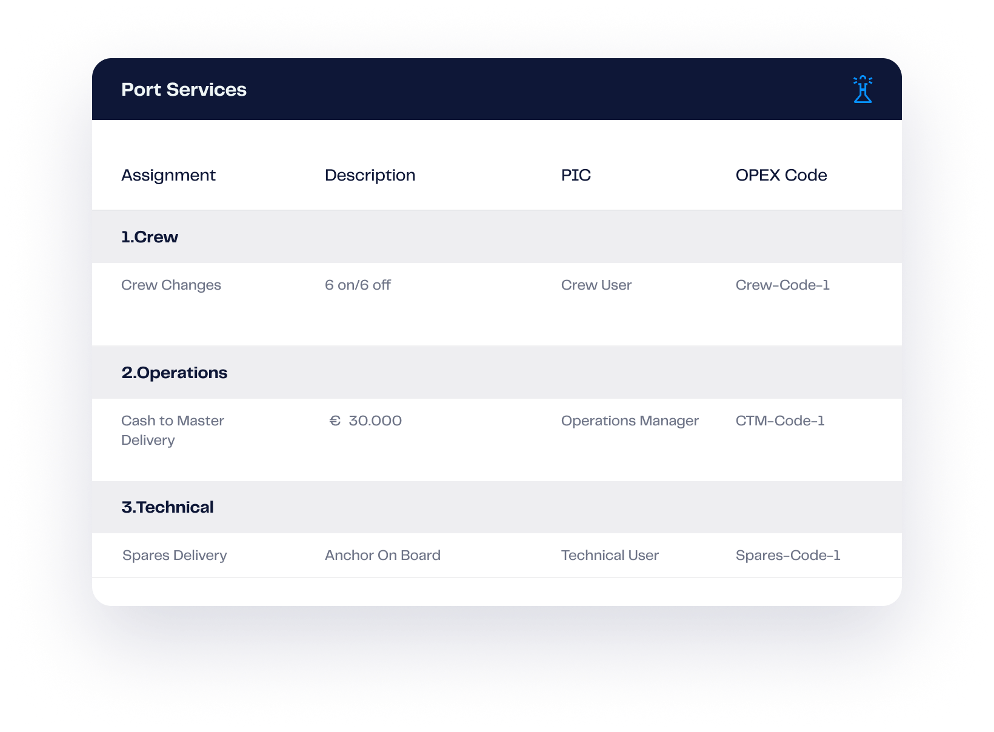Expand the 2.Operations section row
The image size is (994, 732).
click(174, 373)
